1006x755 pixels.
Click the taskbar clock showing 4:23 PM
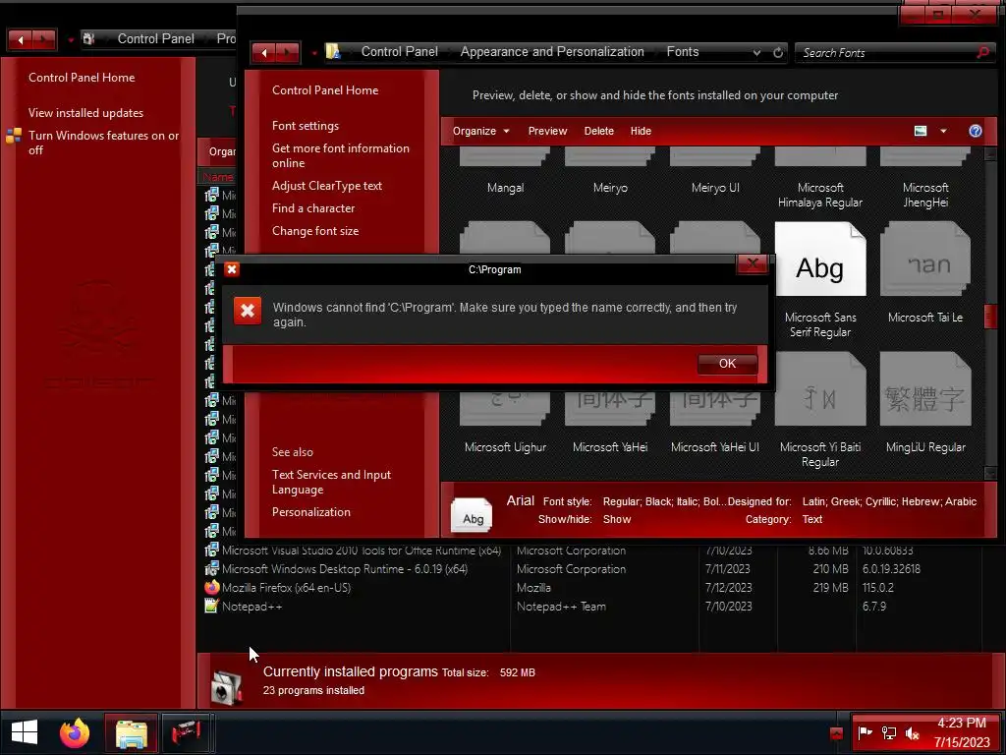tap(961, 732)
